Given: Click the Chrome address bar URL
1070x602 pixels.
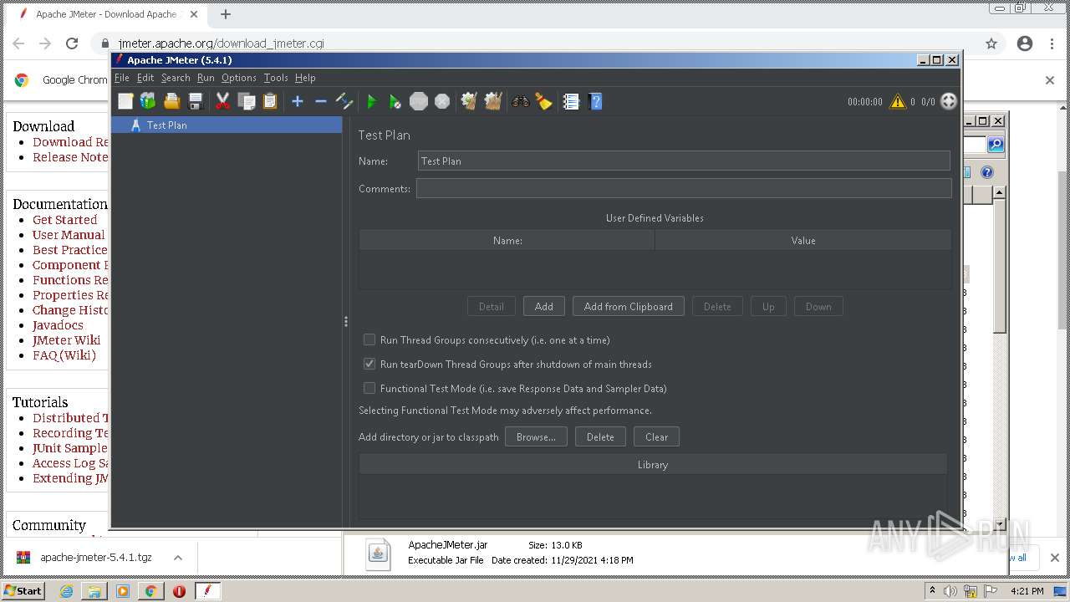Looking at the screenshot, I should (x=221, y=43).
